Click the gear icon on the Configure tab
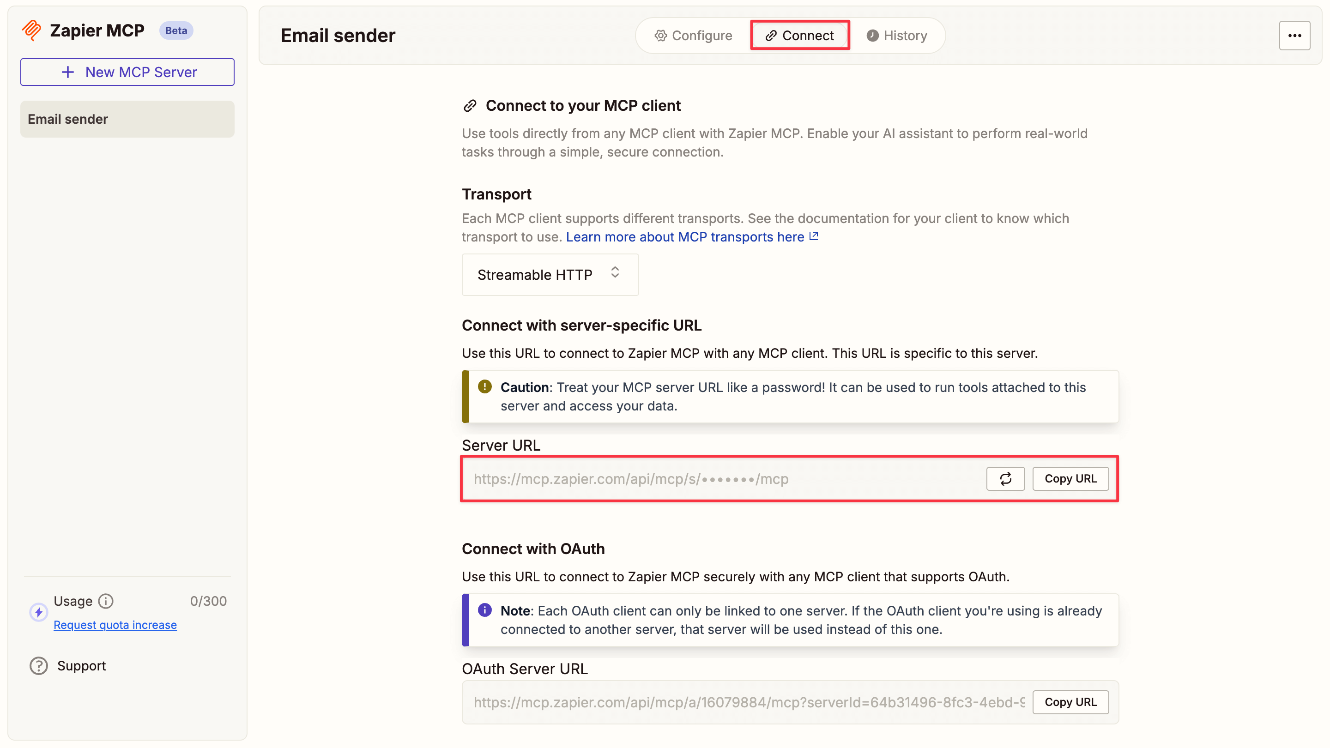Image resolution: width=1330 pixels, height=748 pixels. [661, 35]
